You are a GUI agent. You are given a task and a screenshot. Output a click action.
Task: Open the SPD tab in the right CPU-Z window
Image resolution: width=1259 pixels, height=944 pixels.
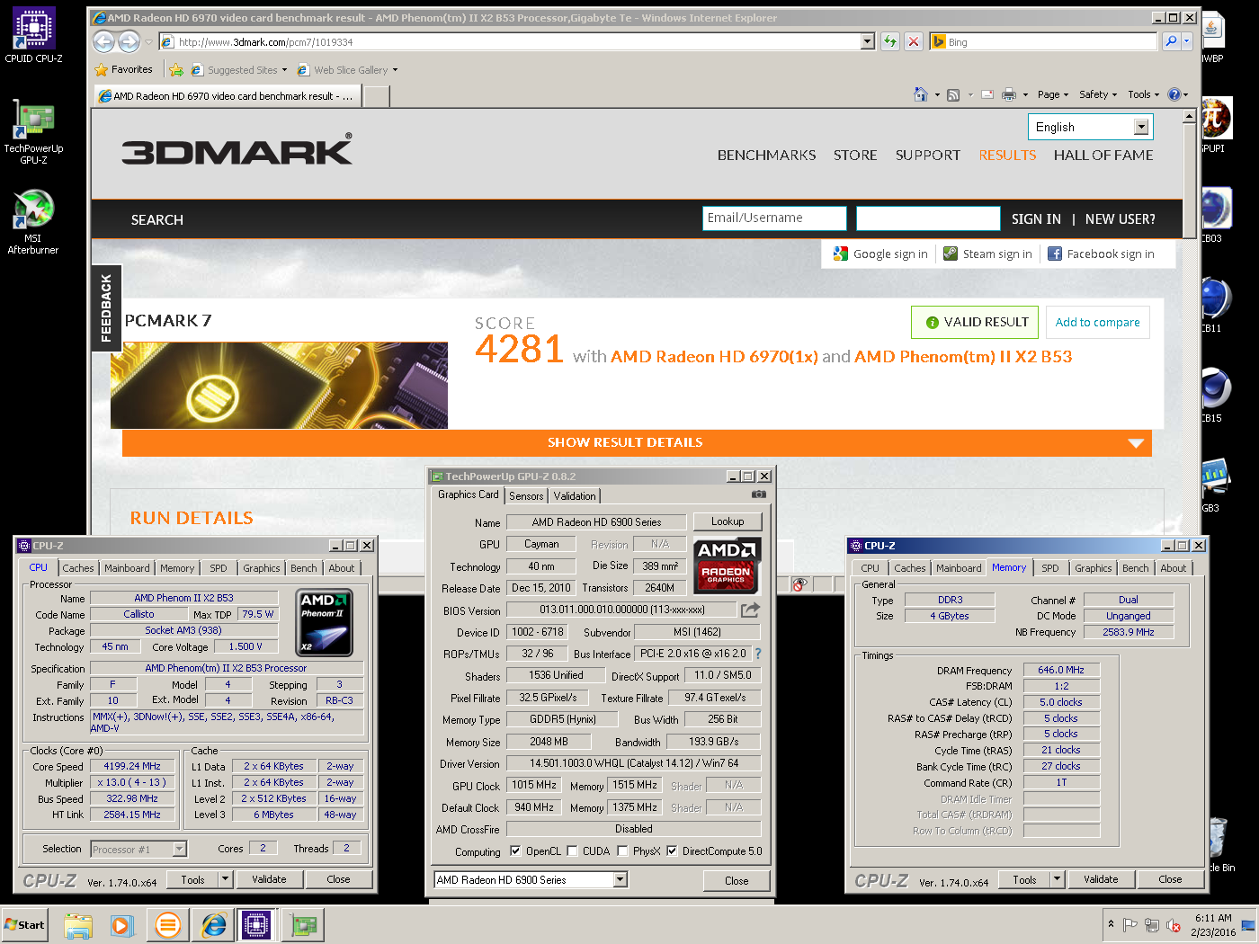[x=1050, y=568]
